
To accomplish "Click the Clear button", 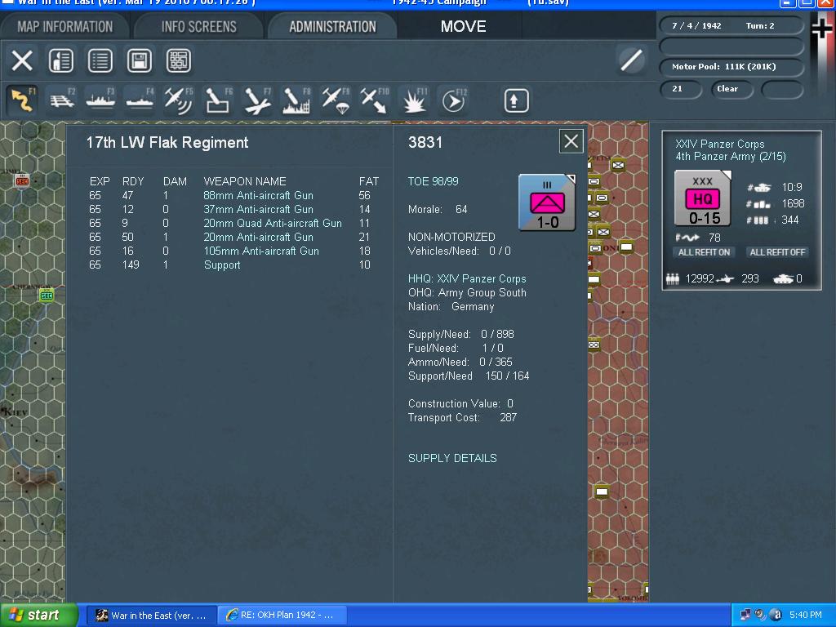I will [731, 89].
